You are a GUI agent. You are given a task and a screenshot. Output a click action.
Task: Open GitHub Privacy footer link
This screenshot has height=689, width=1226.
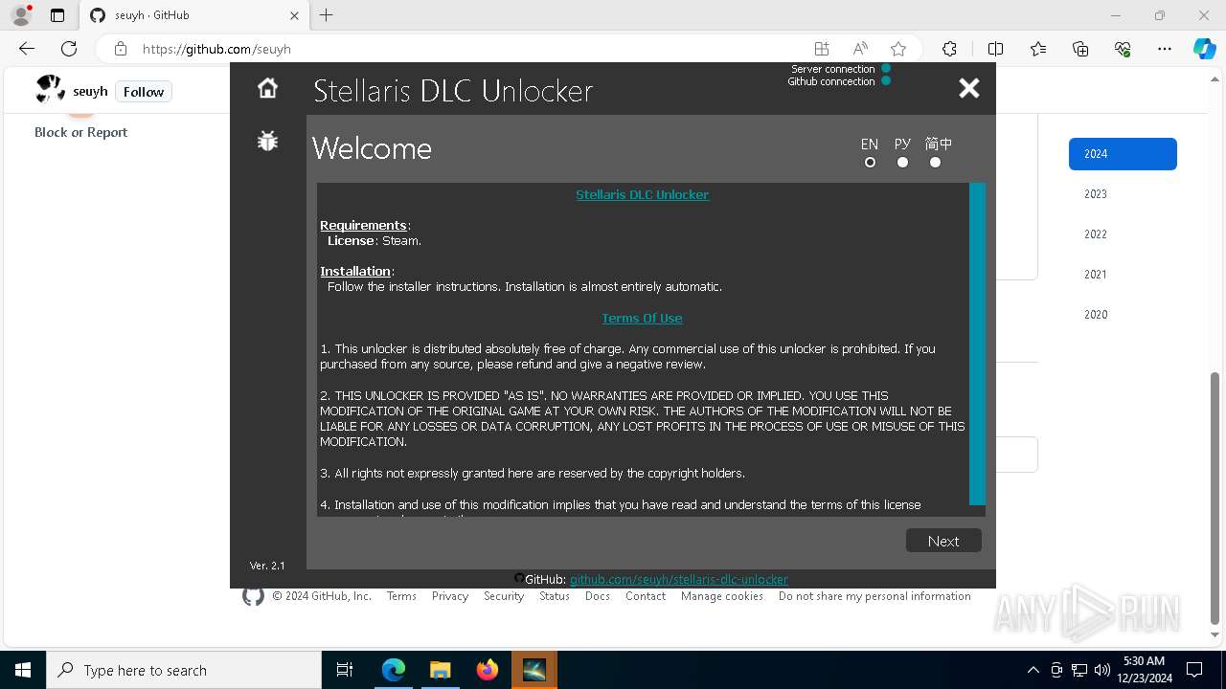click(449, 596)
